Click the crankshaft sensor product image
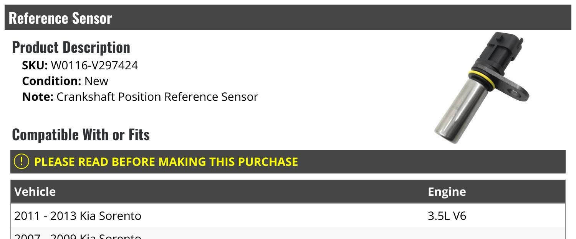 (482, 88)
